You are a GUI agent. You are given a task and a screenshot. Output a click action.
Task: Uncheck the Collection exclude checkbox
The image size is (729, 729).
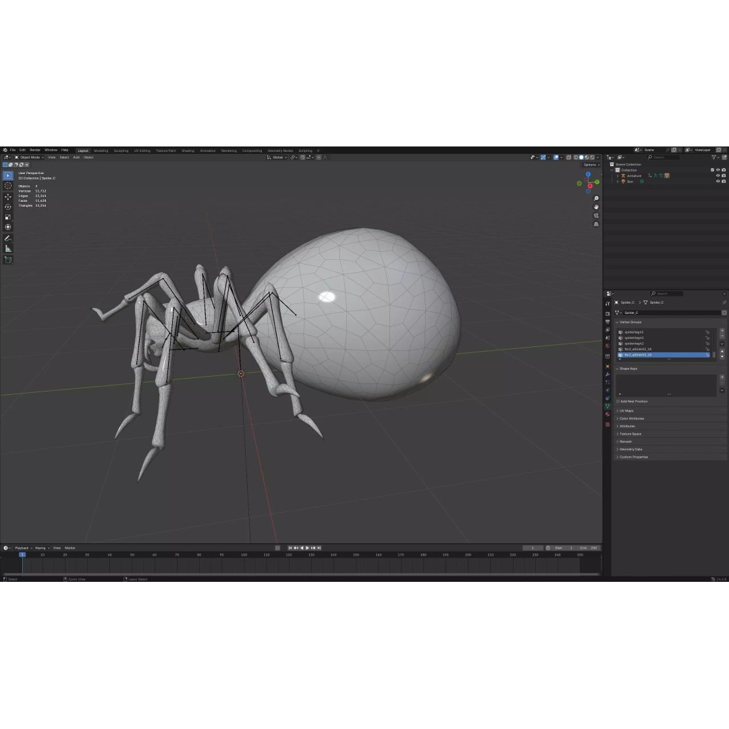(x=712, y=170)
